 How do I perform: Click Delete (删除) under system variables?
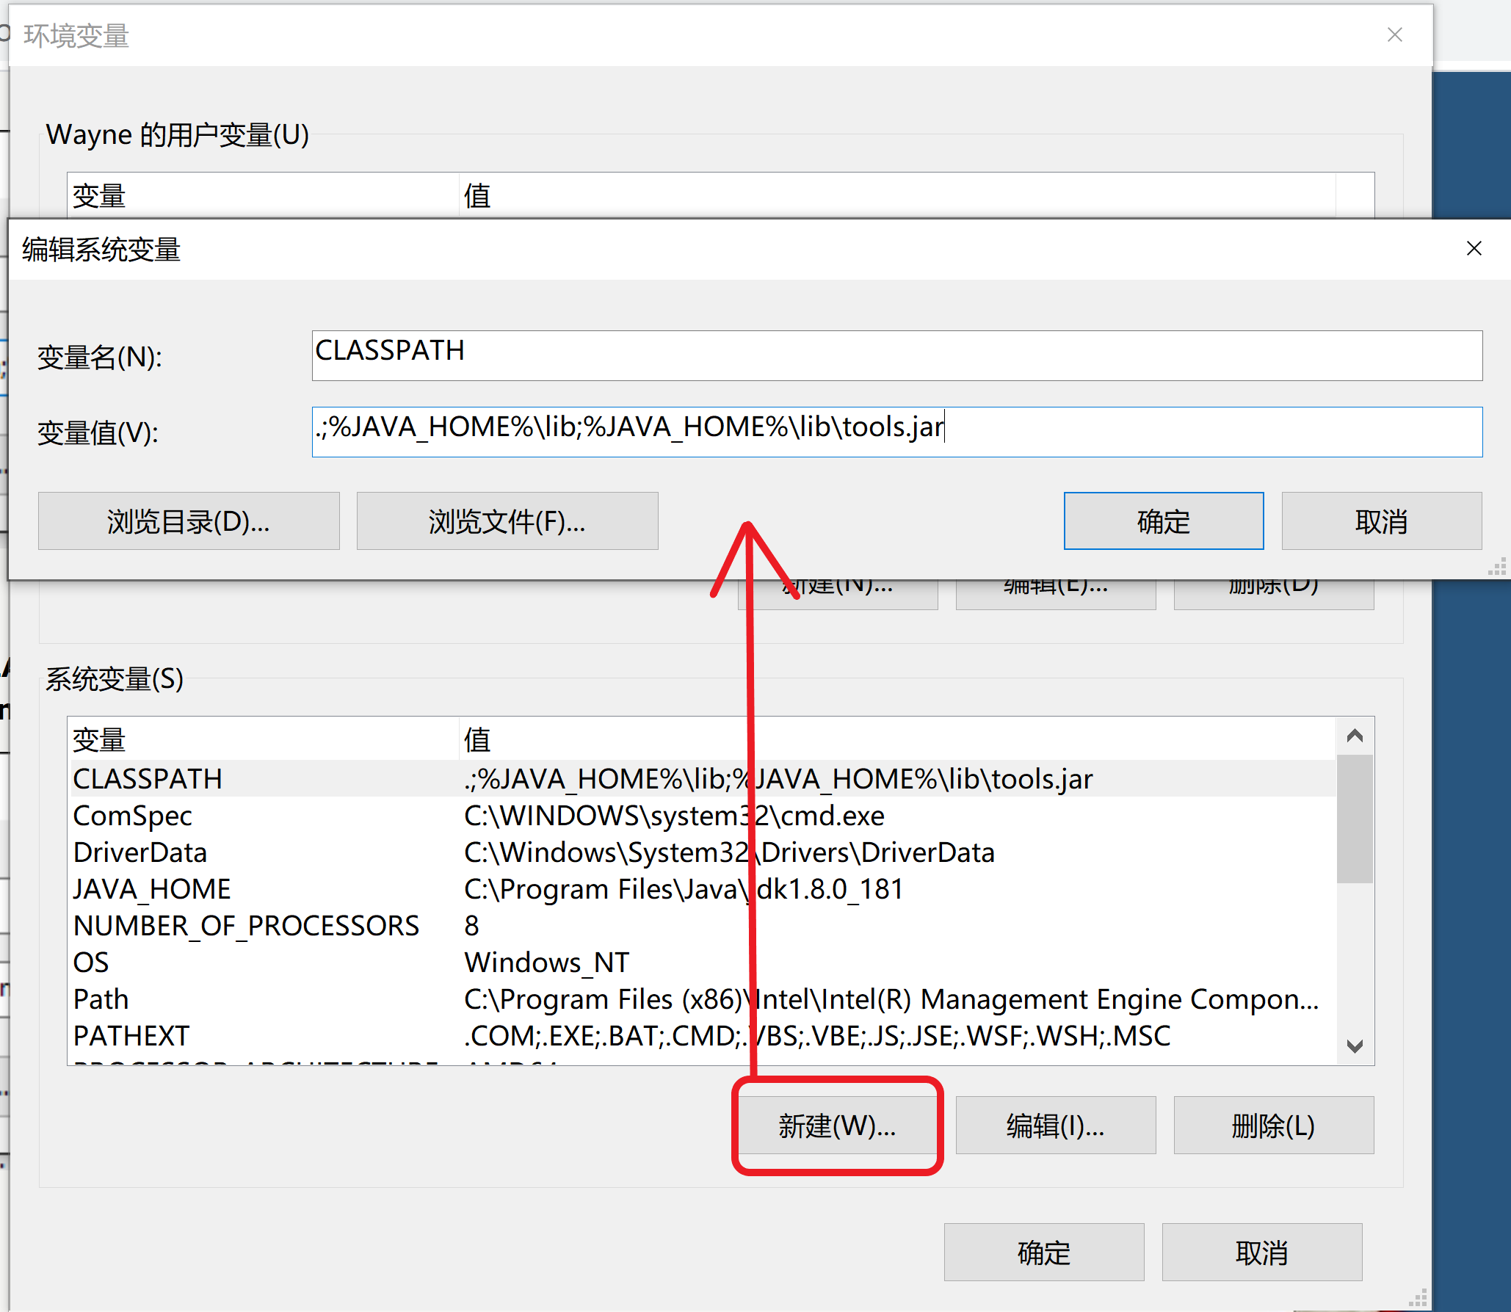point(1273,1126)
